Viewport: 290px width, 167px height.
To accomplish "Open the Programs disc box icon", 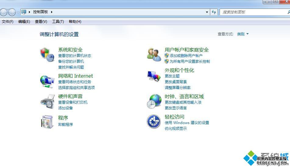I will pos(47,122).
